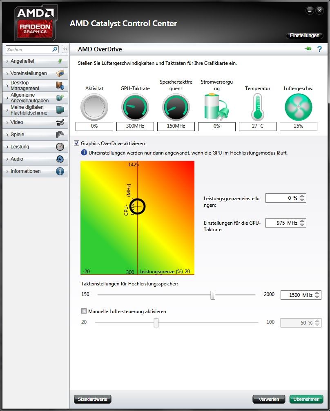Decrease Leistungsgrenzeneinstellungen with down arrow
The height and width of the screenshot is (411, 330).
(x=302, y=200)
